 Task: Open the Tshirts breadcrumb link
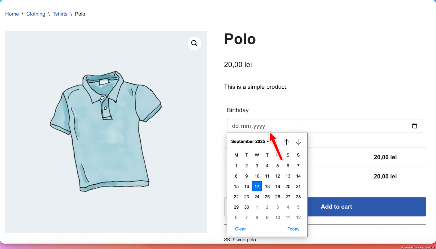(60, 14)
